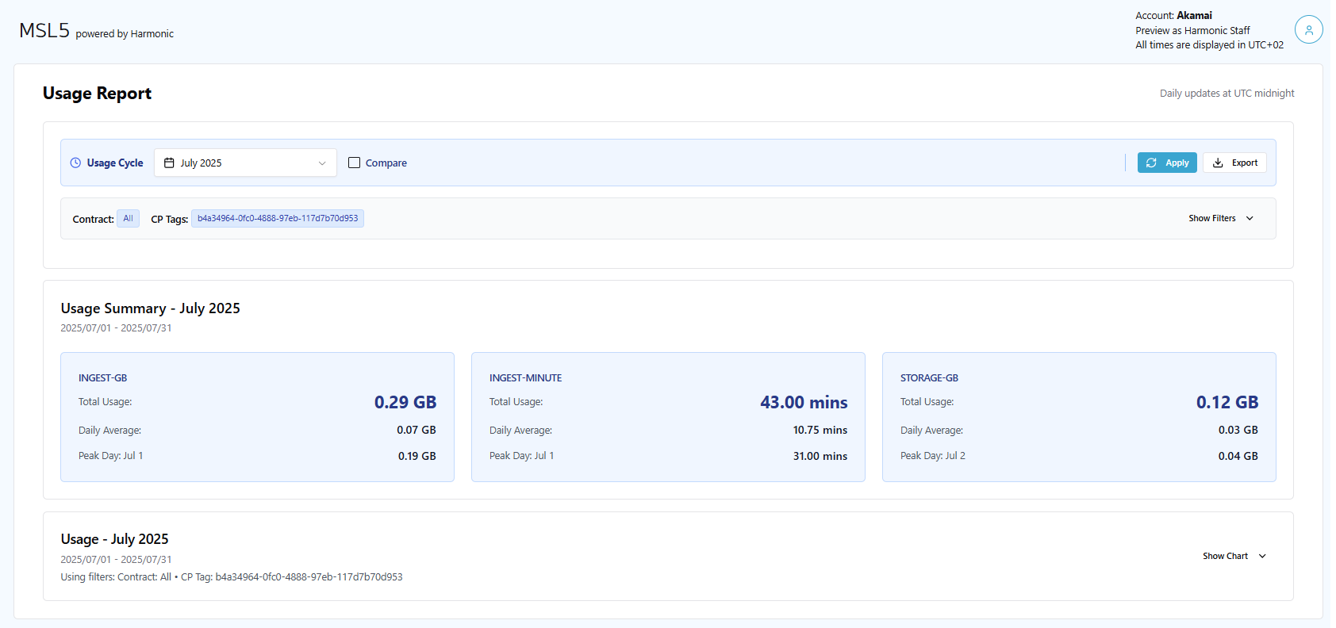Click the CP Tags b4a34964 identifier chip

(x=278, y=219)
